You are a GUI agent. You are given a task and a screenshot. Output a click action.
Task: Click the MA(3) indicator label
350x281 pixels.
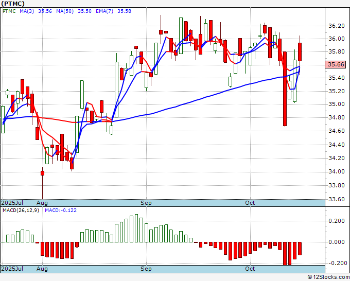27,11
